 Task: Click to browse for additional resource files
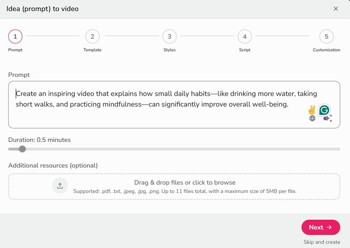tap(184, 182)
